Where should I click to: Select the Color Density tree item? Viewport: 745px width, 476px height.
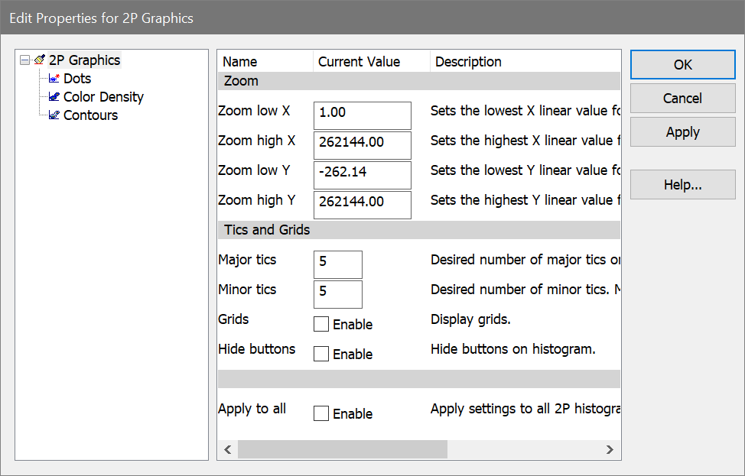point(103,97)
